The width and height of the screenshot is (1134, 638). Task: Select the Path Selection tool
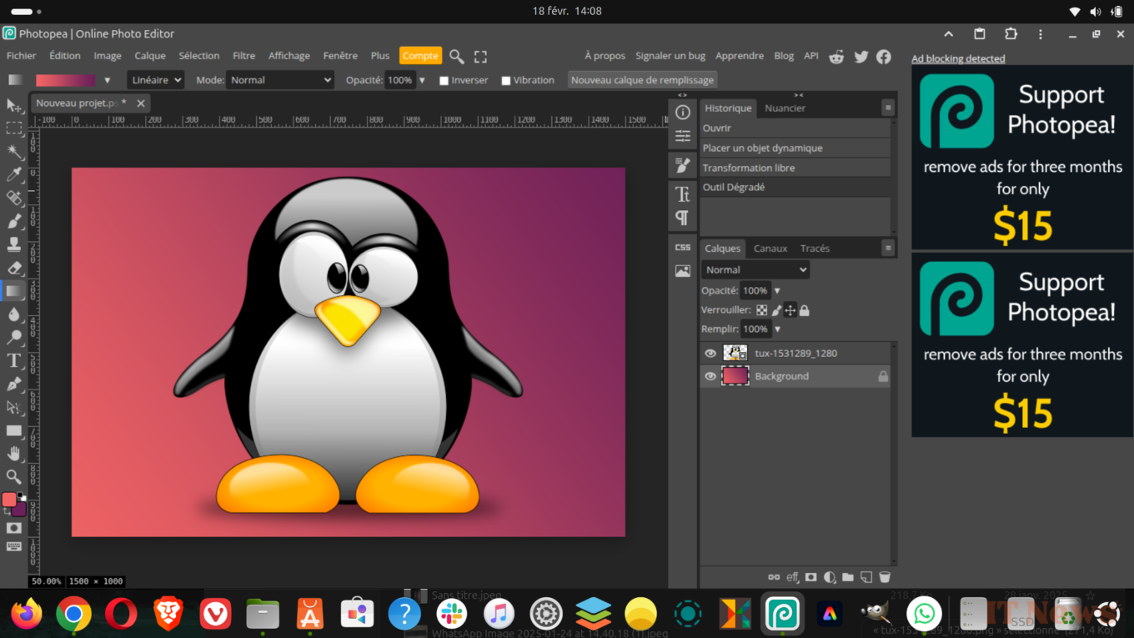coord(14,408)
